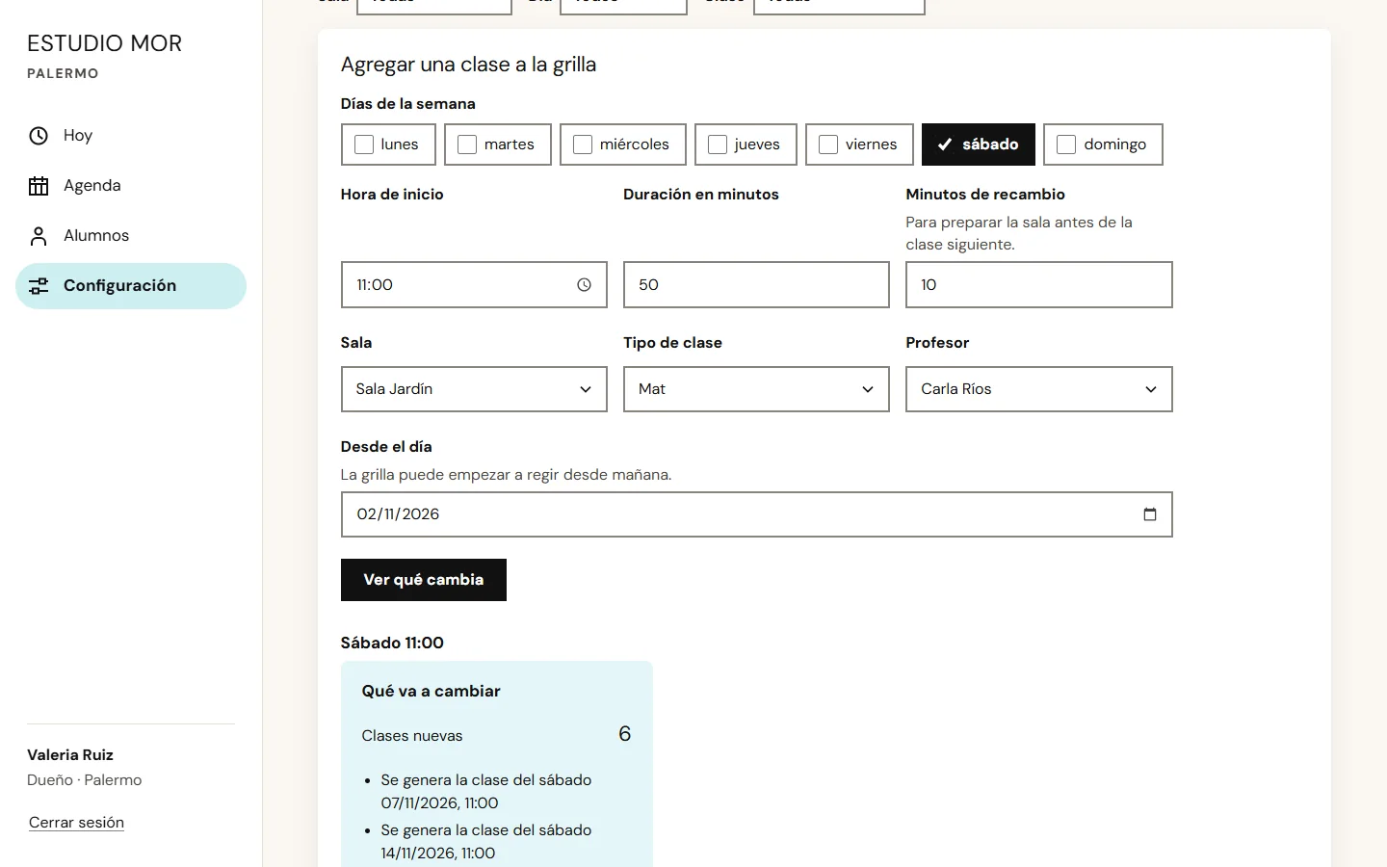This screenshot has height=867, width=1387.
Task: Click the Desde el día date field
Action: tap(756, 514)
